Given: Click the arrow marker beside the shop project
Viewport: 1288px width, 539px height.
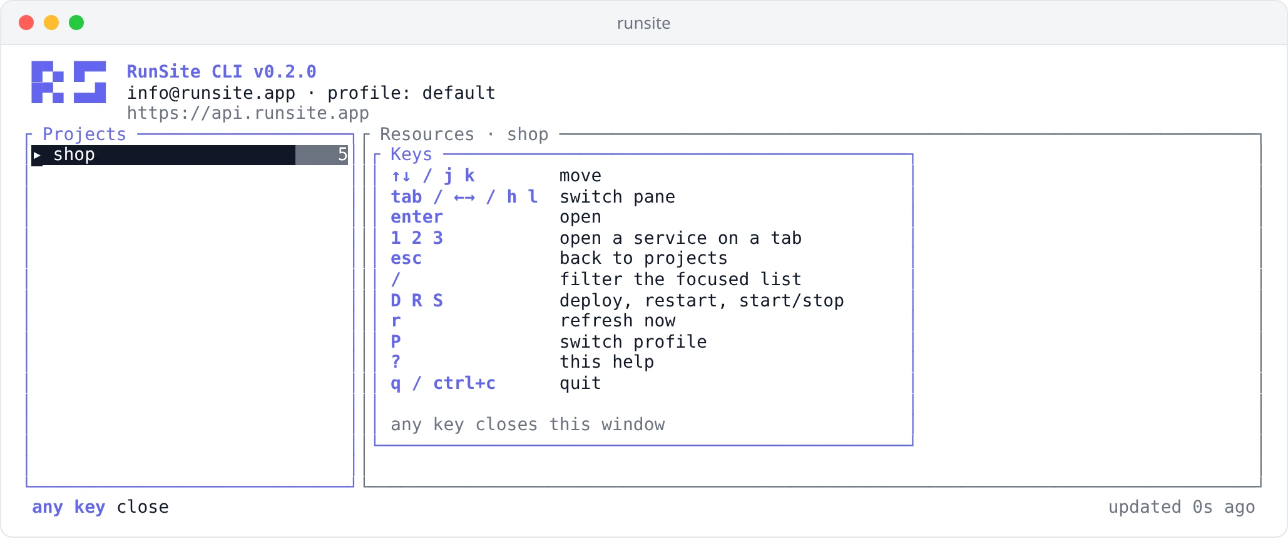Looking at the screenshot, I should point(37,155).
